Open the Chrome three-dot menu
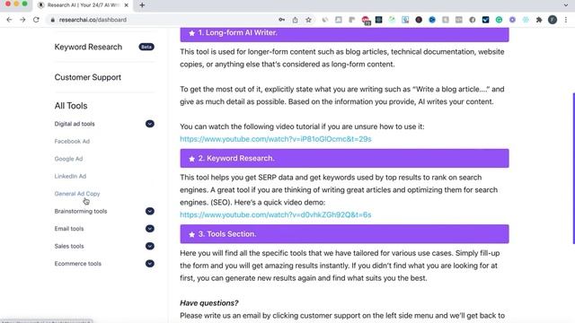The height and width of the screenshot is (323, 575). point(566,20)
